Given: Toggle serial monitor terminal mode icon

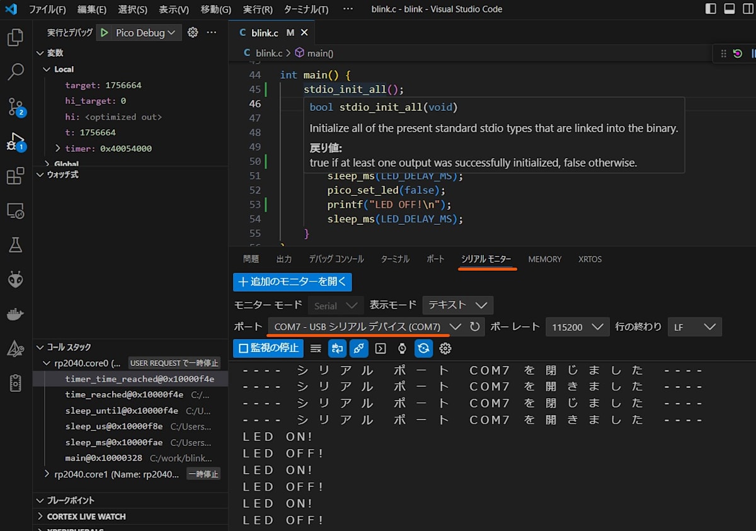Looking at the screenshot, I should tap(381, 348).
